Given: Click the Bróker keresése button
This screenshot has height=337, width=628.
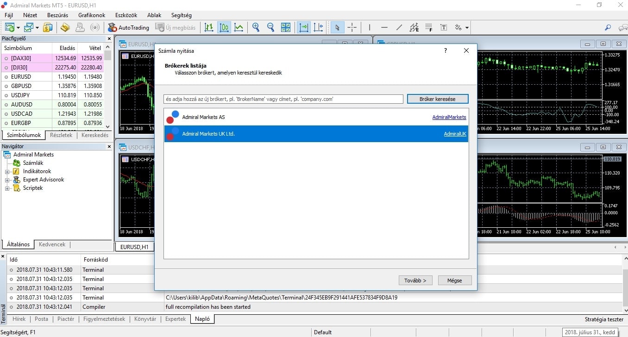Looking at the screenshot, I should (438, 99).
